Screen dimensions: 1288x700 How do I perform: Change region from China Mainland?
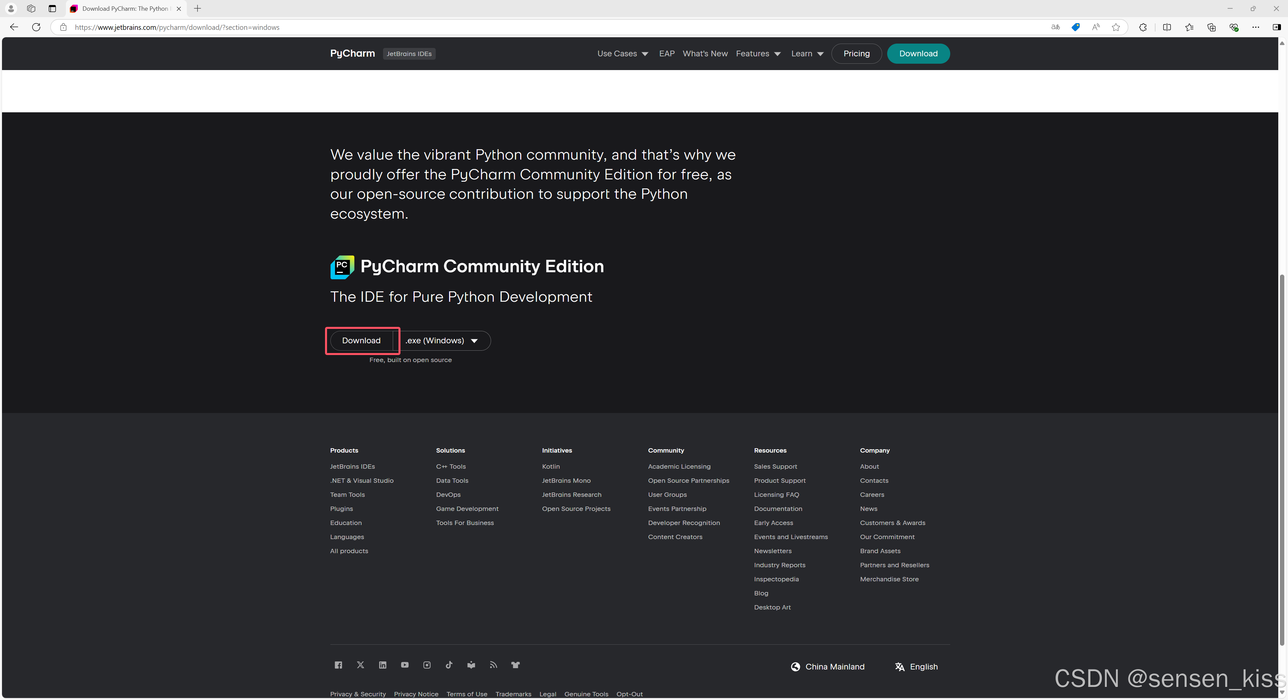[x=827, y=666]
